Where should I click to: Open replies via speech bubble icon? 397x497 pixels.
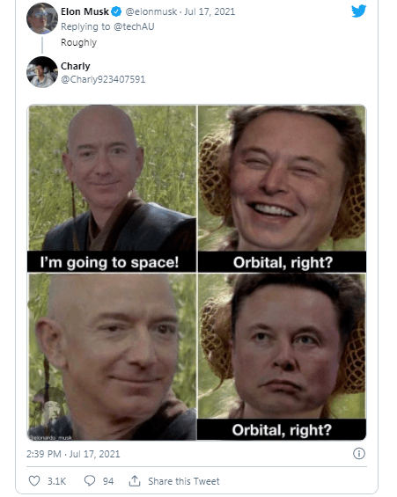(90, 481)
